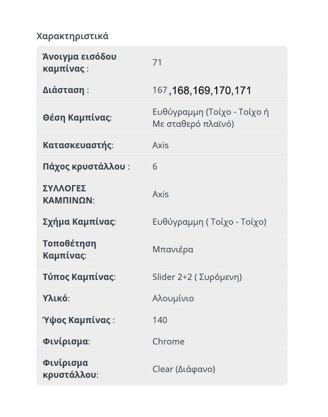Image resolution: width=328 pixels, height=417 pixels.
Task: Click the Σχήμα Καμπίνας label
Action: pos(79,222)
